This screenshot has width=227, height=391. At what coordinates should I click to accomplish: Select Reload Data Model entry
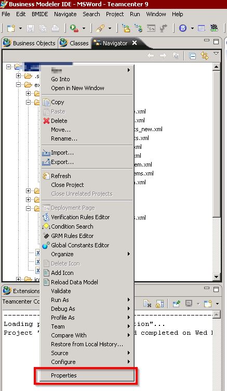[87, 282]
